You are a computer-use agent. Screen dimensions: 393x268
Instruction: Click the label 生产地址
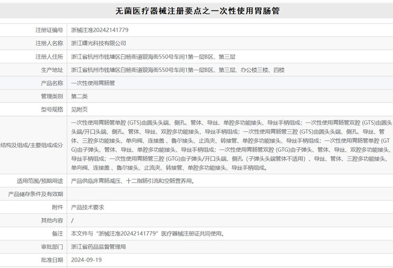pyautogui.click(x=52, y=70)
